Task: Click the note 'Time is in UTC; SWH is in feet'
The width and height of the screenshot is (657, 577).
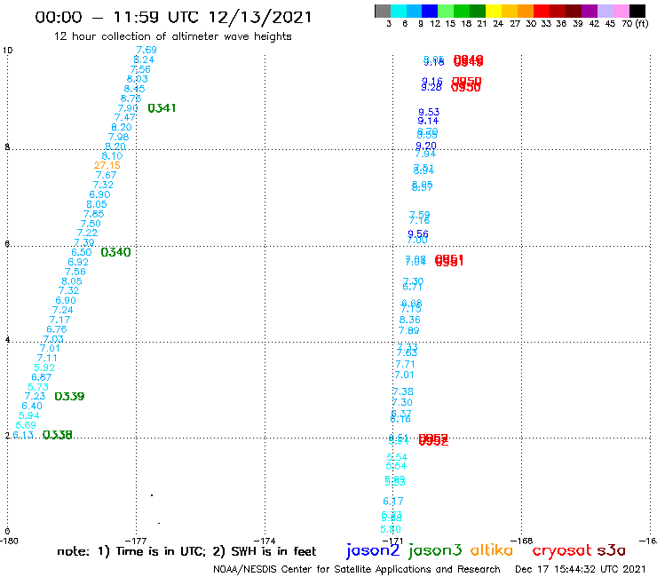Action: 186,551
